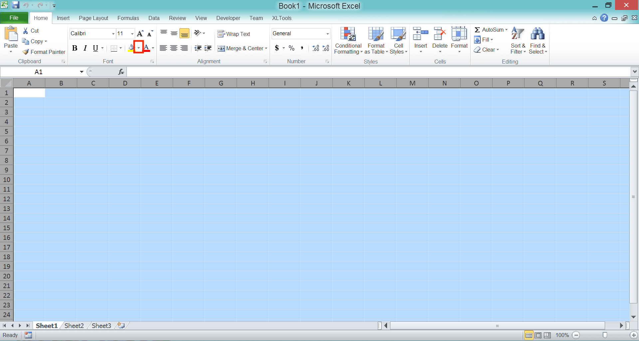Toggle Italic formatting
This screenshot has height=341, width=639.
coord(85,48)
